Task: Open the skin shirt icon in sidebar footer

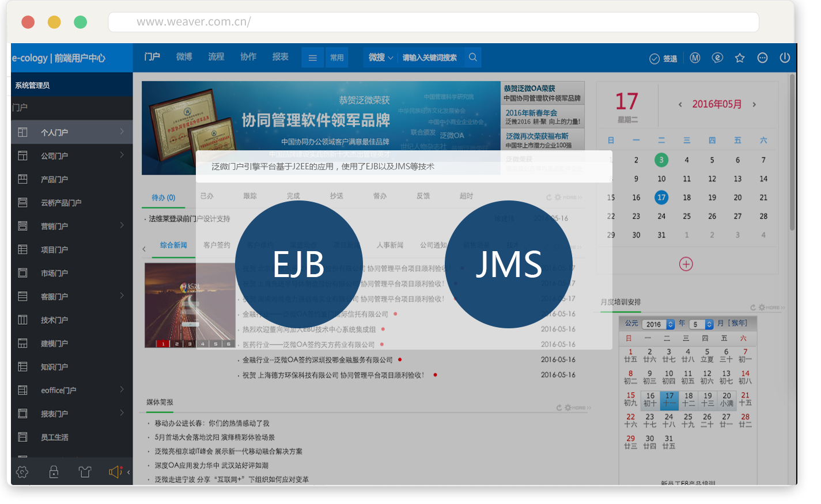Action: [x=85, y=472]
